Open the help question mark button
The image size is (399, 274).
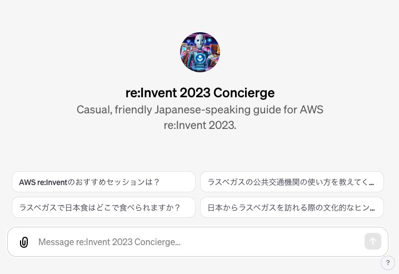388,263
